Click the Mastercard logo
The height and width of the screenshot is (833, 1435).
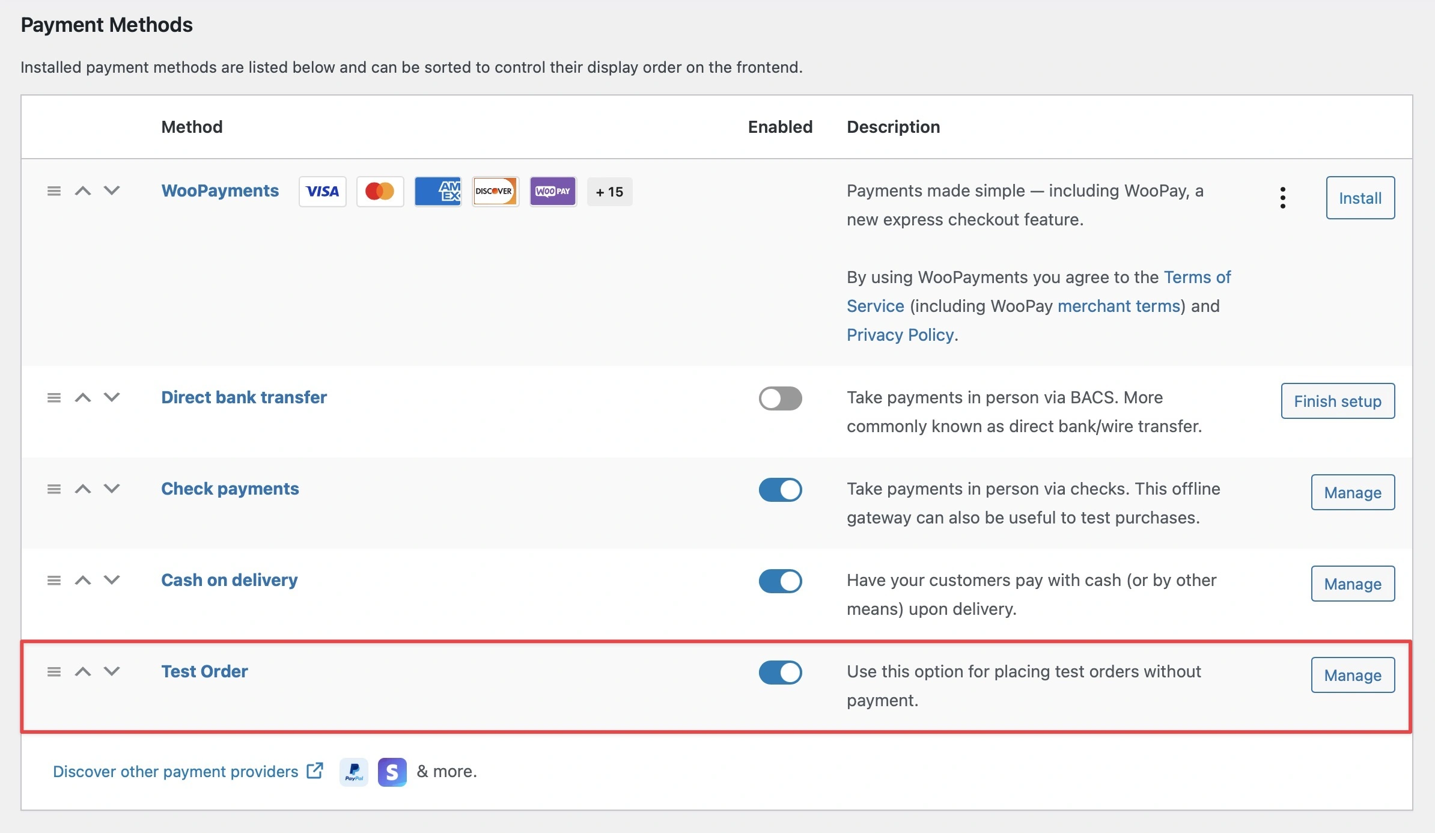(x=380, y=192)
